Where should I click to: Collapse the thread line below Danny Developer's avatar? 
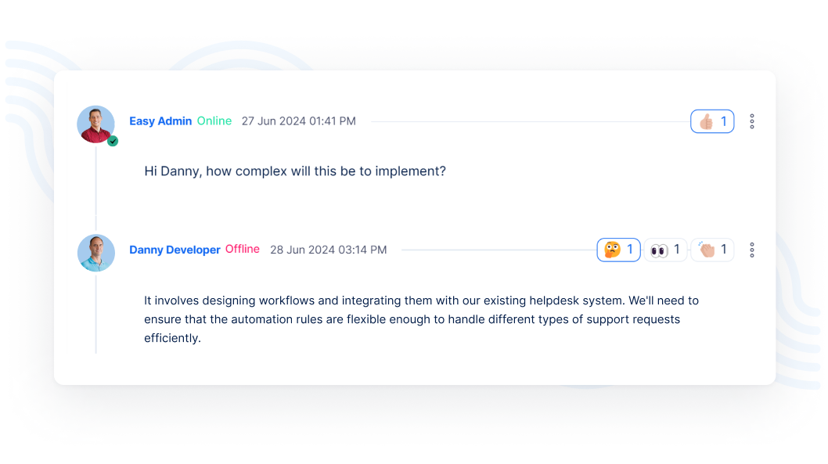point(96,313)
